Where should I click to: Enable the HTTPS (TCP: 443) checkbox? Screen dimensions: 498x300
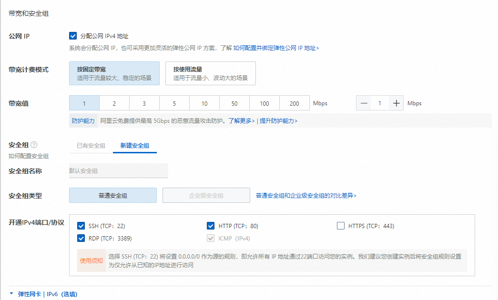(x=341, y=226)
